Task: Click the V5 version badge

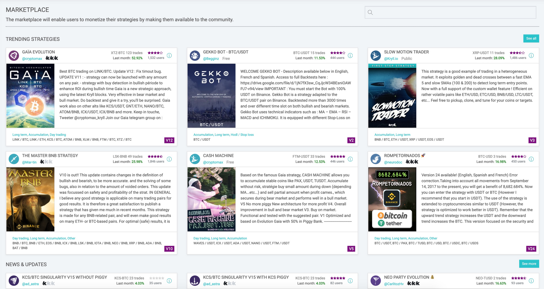Action: pos(351,249)
